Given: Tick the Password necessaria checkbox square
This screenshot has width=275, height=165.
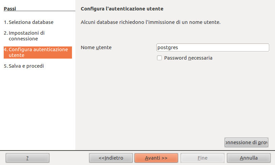Looking at the screenshot, I should click(159, 58).
